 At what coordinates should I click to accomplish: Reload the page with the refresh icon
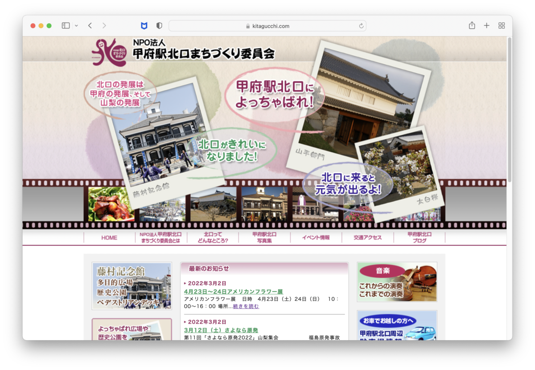(361, 26)
